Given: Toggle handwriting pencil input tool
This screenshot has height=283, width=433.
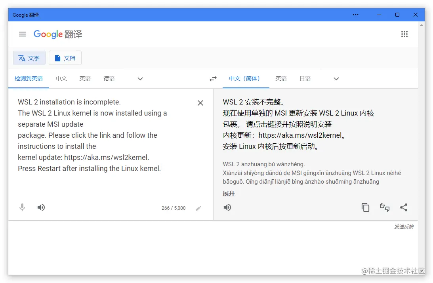Looking at the screenshot, I should [x=198, y=208].
